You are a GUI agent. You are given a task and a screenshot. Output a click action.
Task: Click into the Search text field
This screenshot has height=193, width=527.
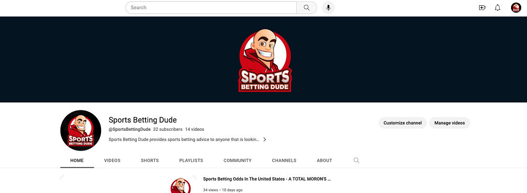(x=211, y=8)
